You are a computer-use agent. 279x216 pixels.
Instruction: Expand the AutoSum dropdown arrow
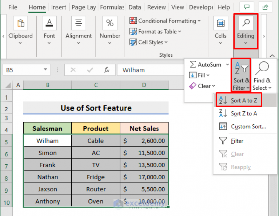click(x=227, y=65)
